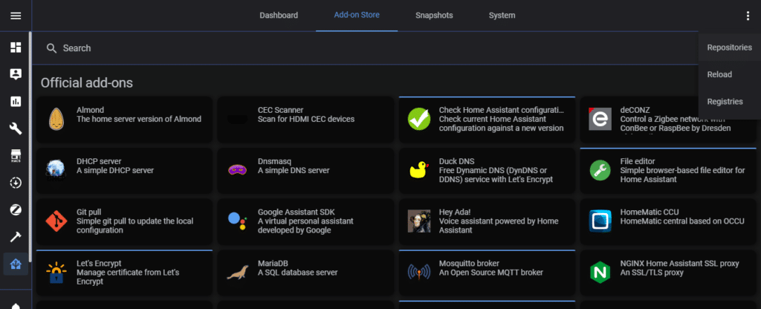Open the Let's Encrypt add-on title

click(99, 264)
